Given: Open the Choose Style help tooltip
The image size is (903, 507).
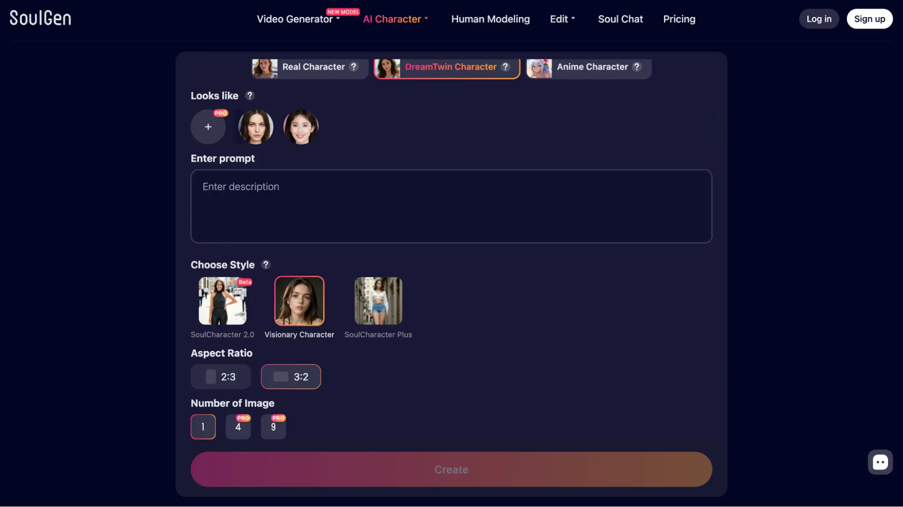Looking at the screenshot, I should pyautogui.click(x=266, y=265).
